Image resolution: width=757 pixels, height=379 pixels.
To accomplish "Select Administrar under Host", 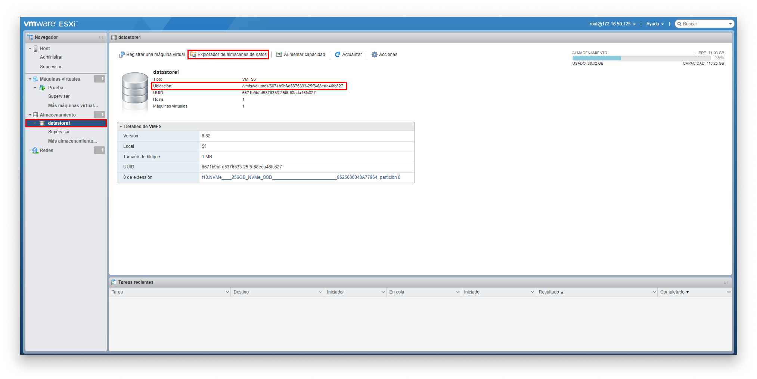I will coord(51,57).
